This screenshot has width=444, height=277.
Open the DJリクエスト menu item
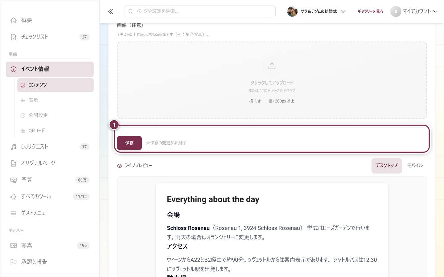[50, 147]
